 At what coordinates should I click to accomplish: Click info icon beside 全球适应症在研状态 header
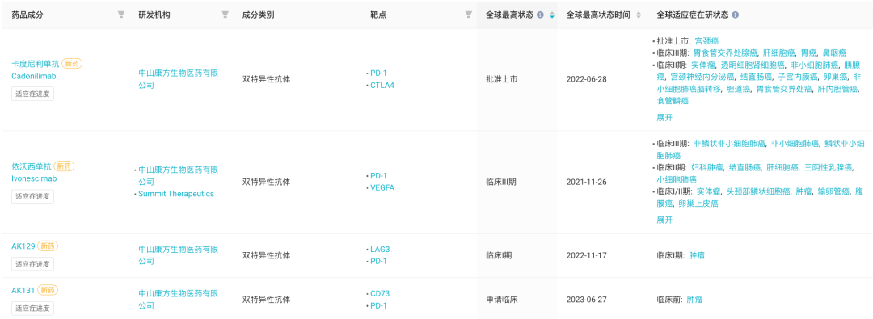tap(736, 15)
